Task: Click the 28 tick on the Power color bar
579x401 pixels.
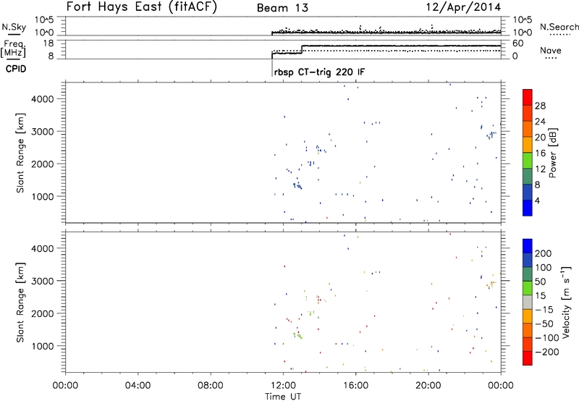Action: pos(540,106)
